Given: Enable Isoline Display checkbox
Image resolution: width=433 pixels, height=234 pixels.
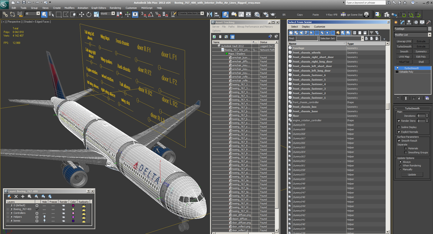Looking at the screenshot, I should [399, 127].
